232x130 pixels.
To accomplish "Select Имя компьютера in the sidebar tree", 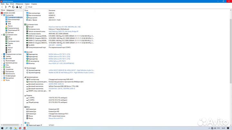I will tap(14, 20).
